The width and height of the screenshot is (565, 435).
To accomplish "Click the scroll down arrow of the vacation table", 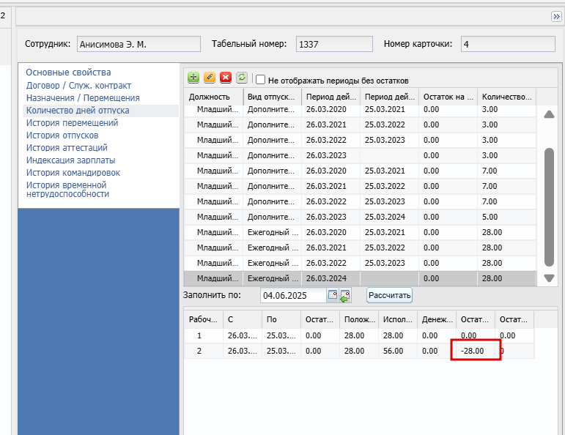I will 549,278.
